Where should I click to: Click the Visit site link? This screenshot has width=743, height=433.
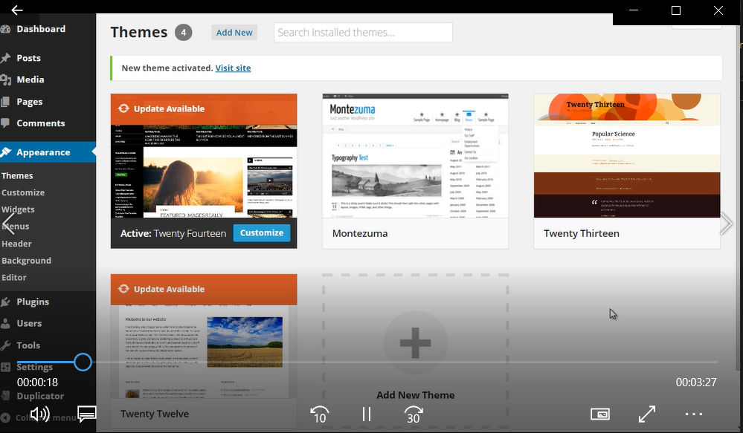click(x=233, y=68)
